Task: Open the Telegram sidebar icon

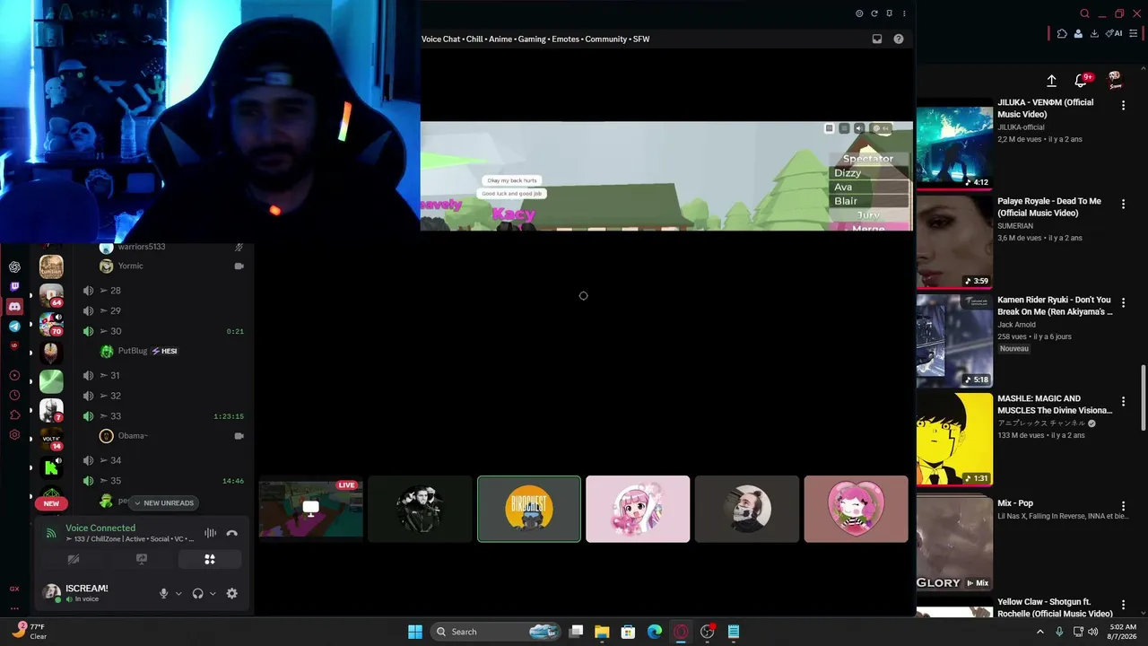Action: 14,327
